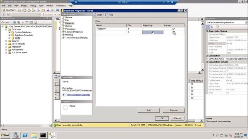Click the Connect Object Explorer icon

[x=14, y=22]
